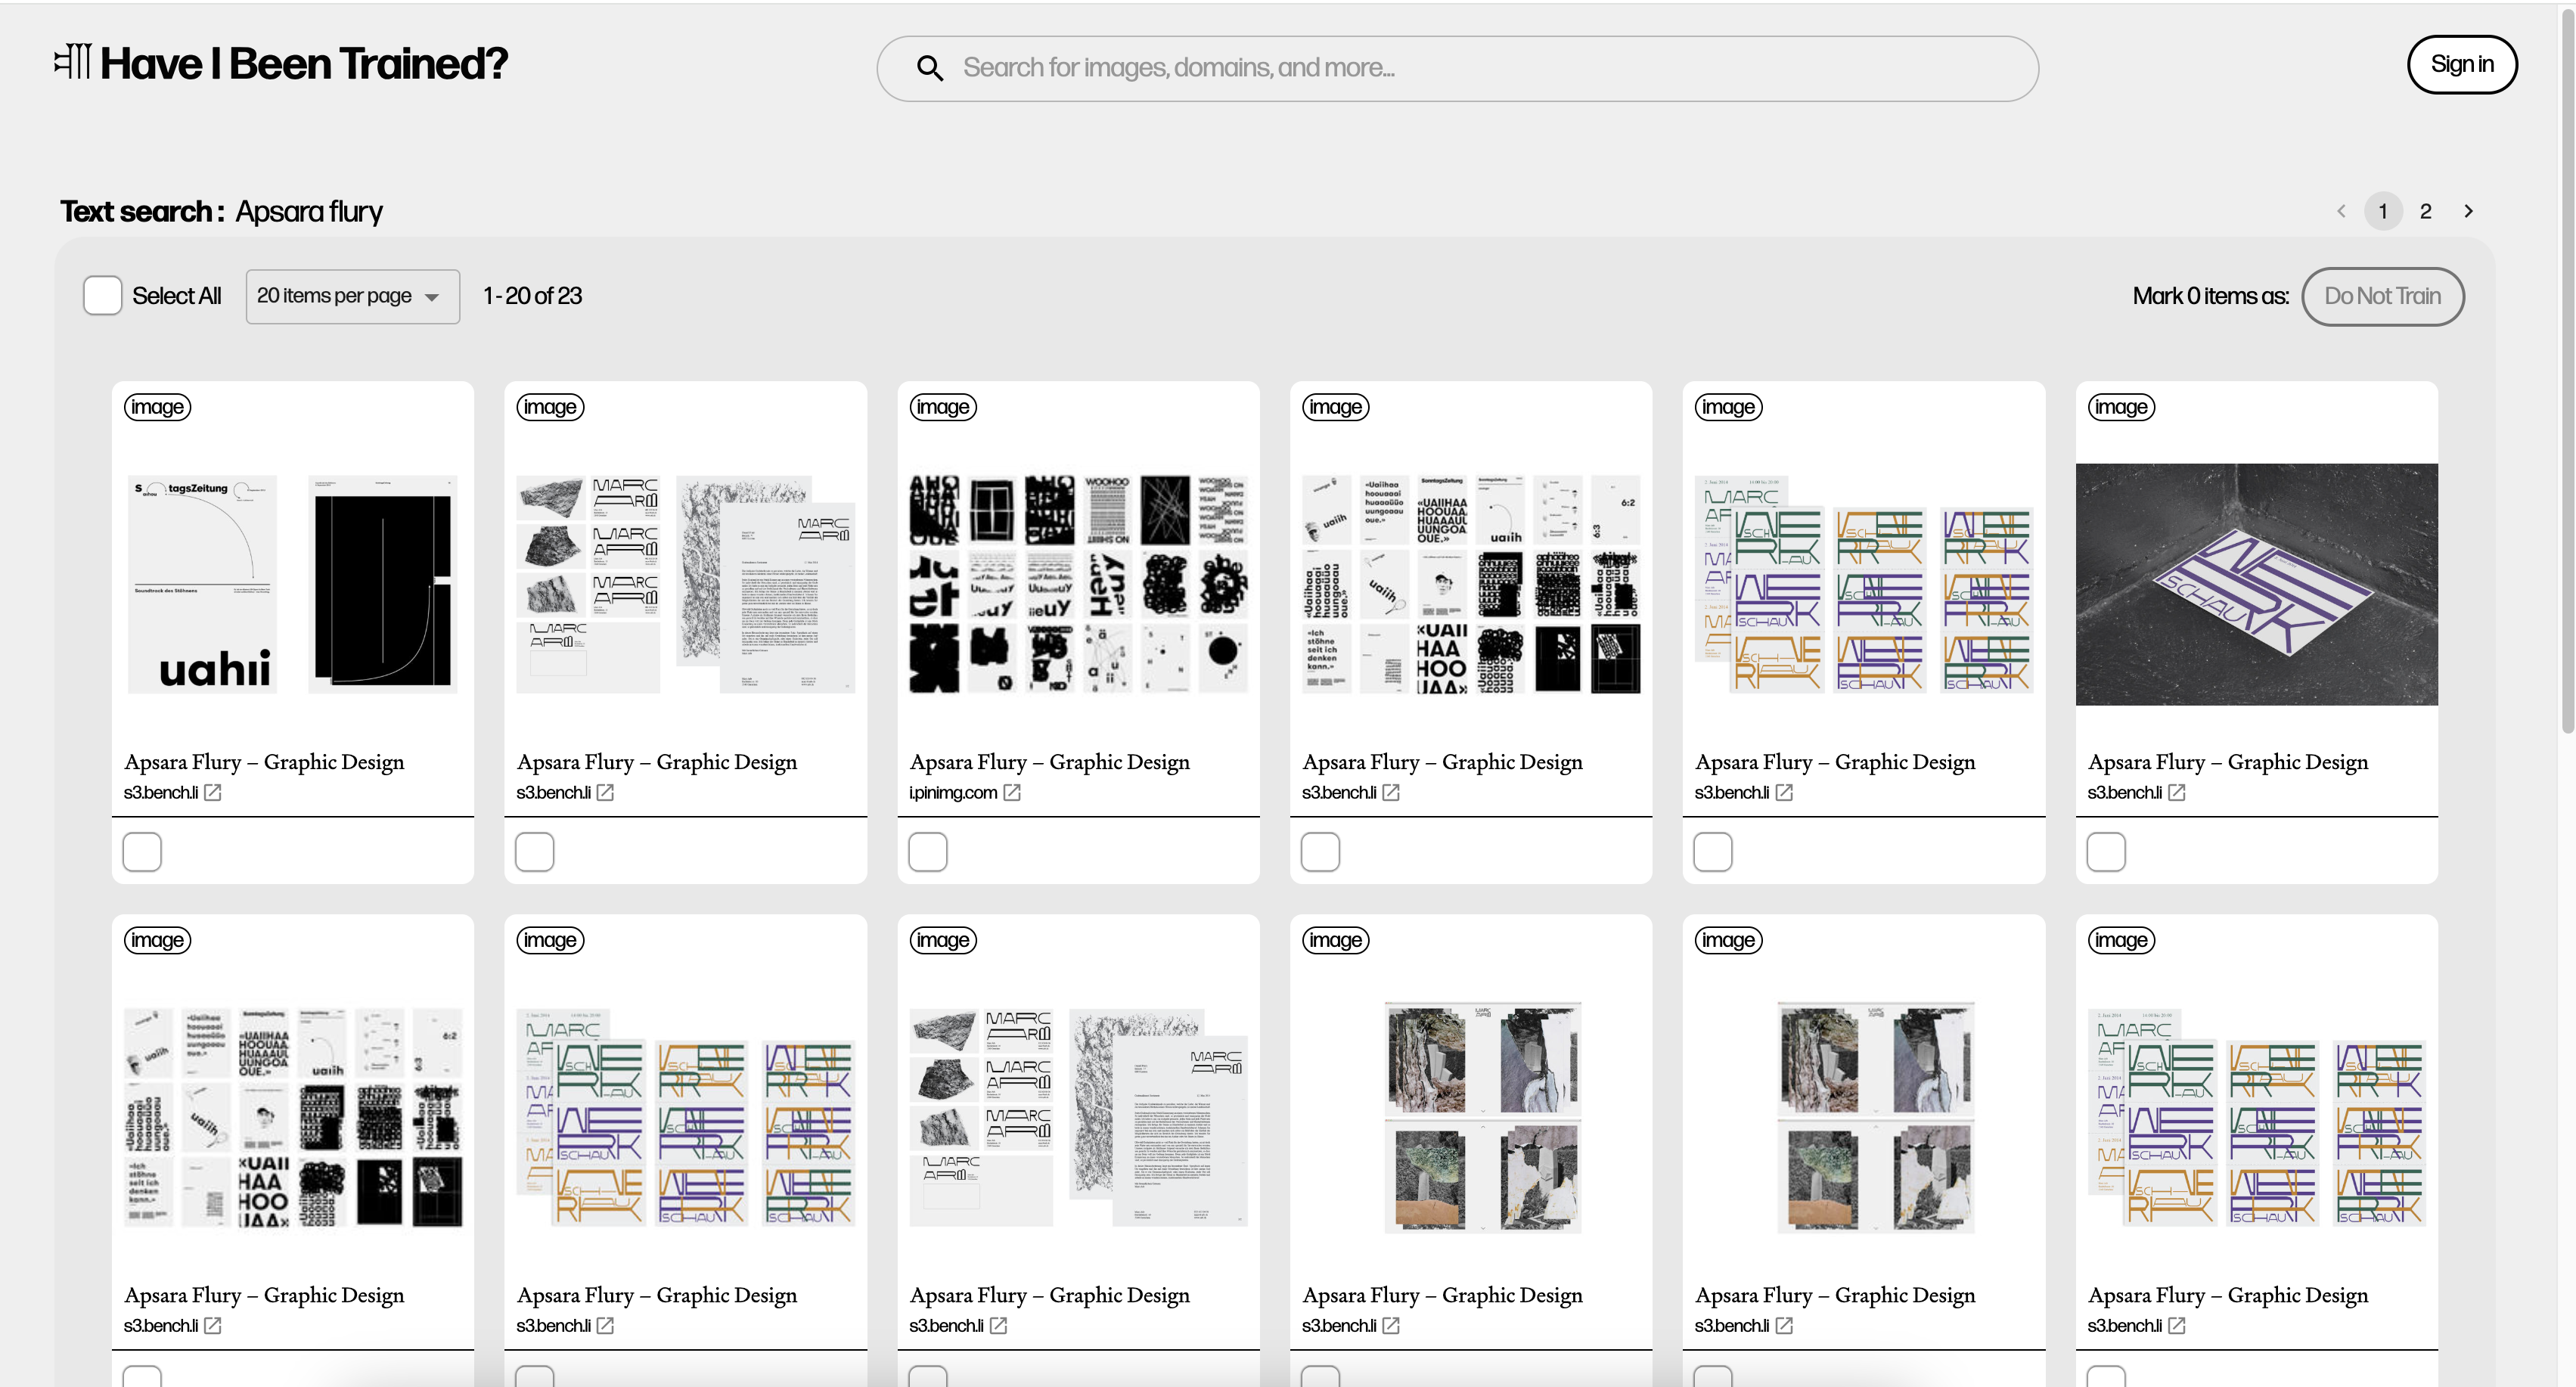The width and height of the screenshot is (2576, 1387).
Task: Open external link icon of last bottom-row colorful logo card
Action: point(2177,1325)
